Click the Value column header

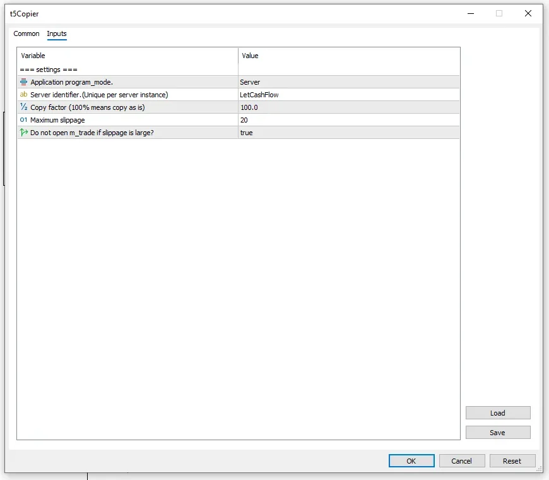pyautogui.click(x=349, y=56)
